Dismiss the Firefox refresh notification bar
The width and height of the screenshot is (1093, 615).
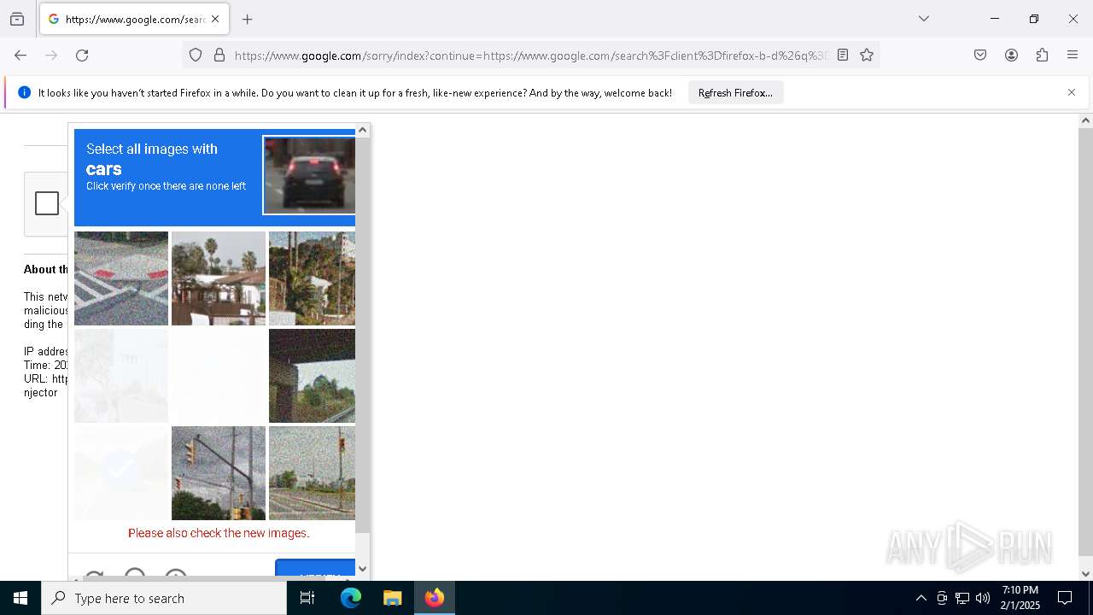[x=1072, y=92]
